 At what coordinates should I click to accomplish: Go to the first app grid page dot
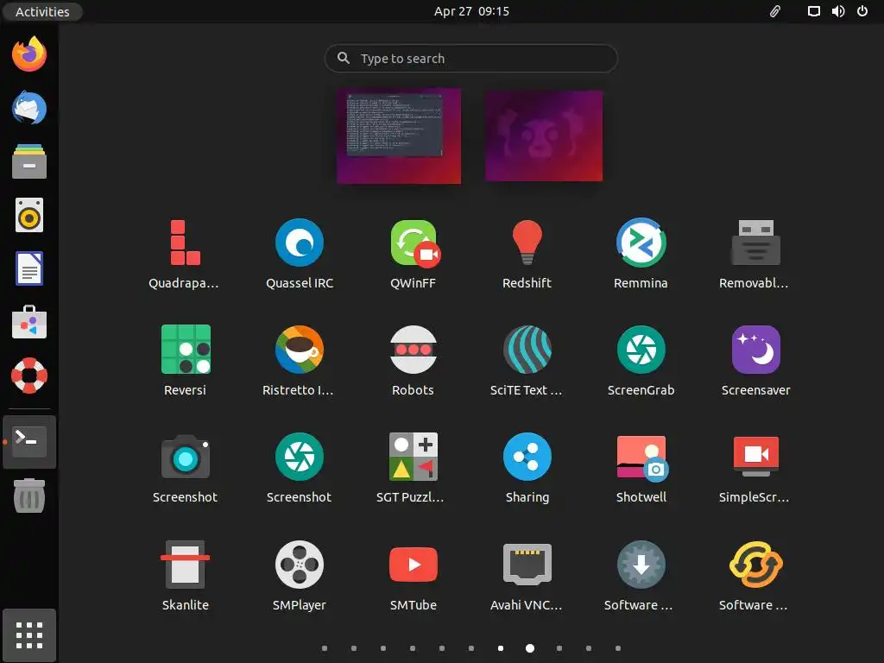(325, 648)
